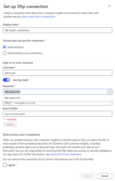Click the Cancel button
The image size is (115, 181).
(x=105, y=176)
